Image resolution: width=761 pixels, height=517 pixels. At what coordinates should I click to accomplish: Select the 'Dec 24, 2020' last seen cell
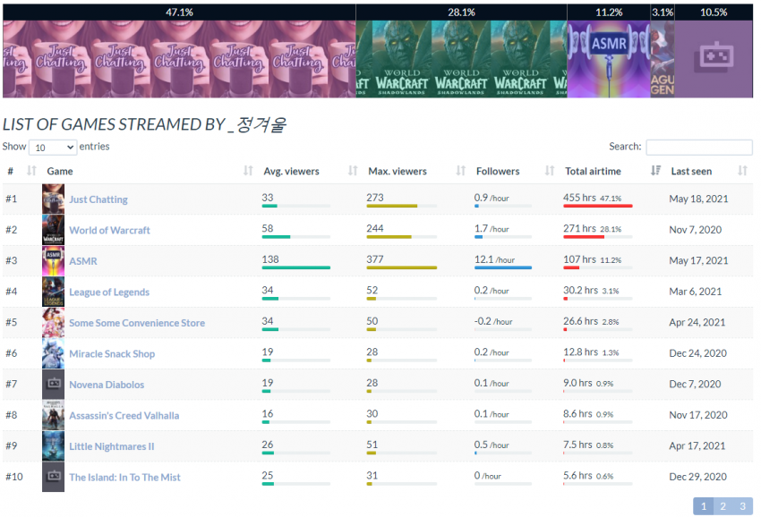[698, 353]
